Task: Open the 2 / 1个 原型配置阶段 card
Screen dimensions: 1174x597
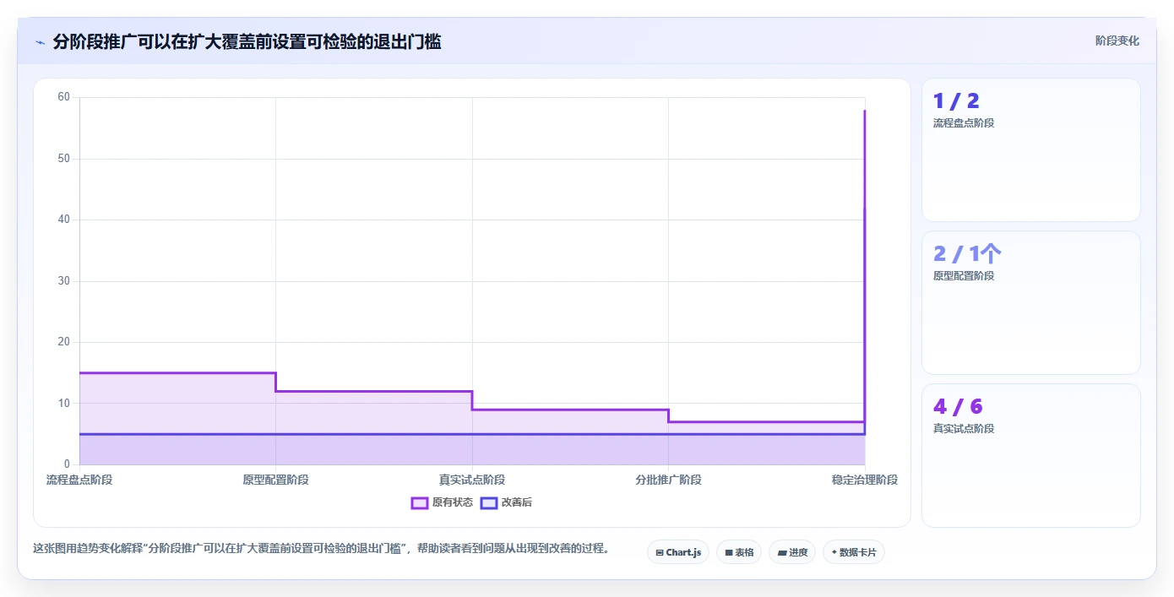Action: 1031,303
